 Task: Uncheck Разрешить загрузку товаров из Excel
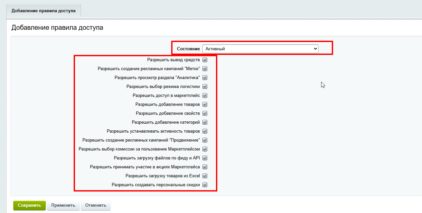tap(205, 176)
